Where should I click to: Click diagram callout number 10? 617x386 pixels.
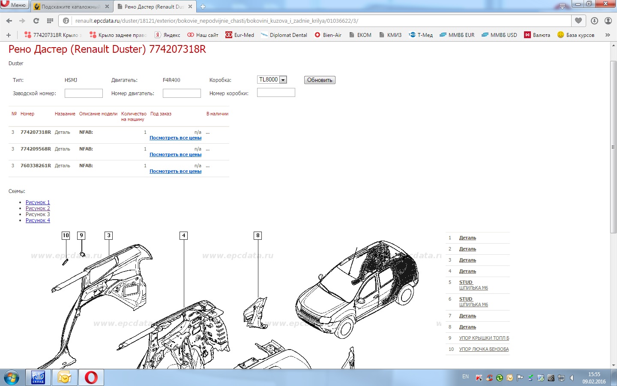[66, 235]
